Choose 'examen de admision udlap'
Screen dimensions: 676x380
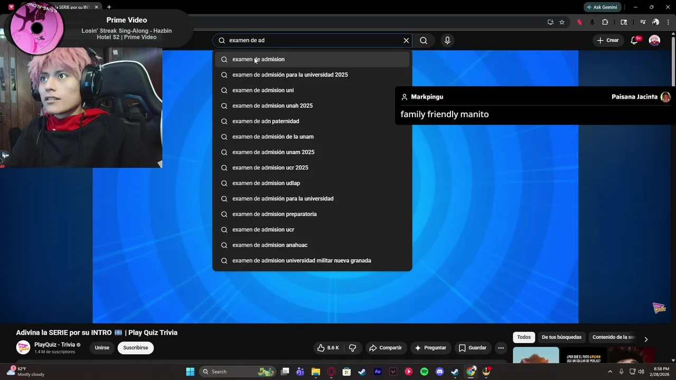312,183
